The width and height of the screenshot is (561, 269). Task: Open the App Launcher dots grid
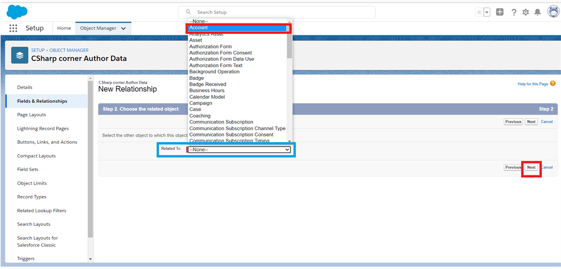[x=13, y=28]
